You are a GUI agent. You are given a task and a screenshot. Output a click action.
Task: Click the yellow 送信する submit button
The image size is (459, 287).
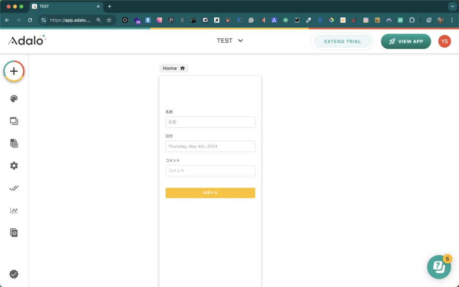click(x=210, y=193)
